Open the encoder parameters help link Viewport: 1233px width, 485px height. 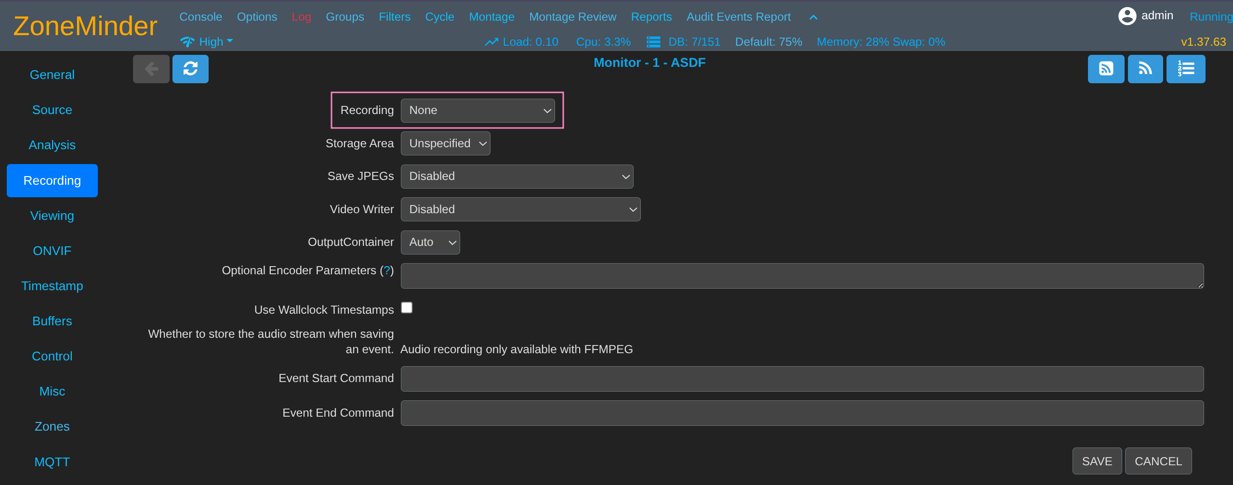point(386,270)
